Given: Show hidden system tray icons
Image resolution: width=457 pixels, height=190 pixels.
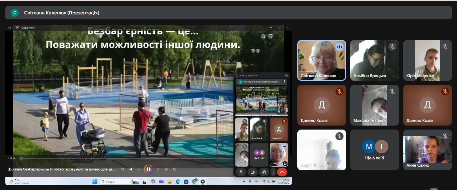Looking at the screenshot, I should (x=244, y=181).
